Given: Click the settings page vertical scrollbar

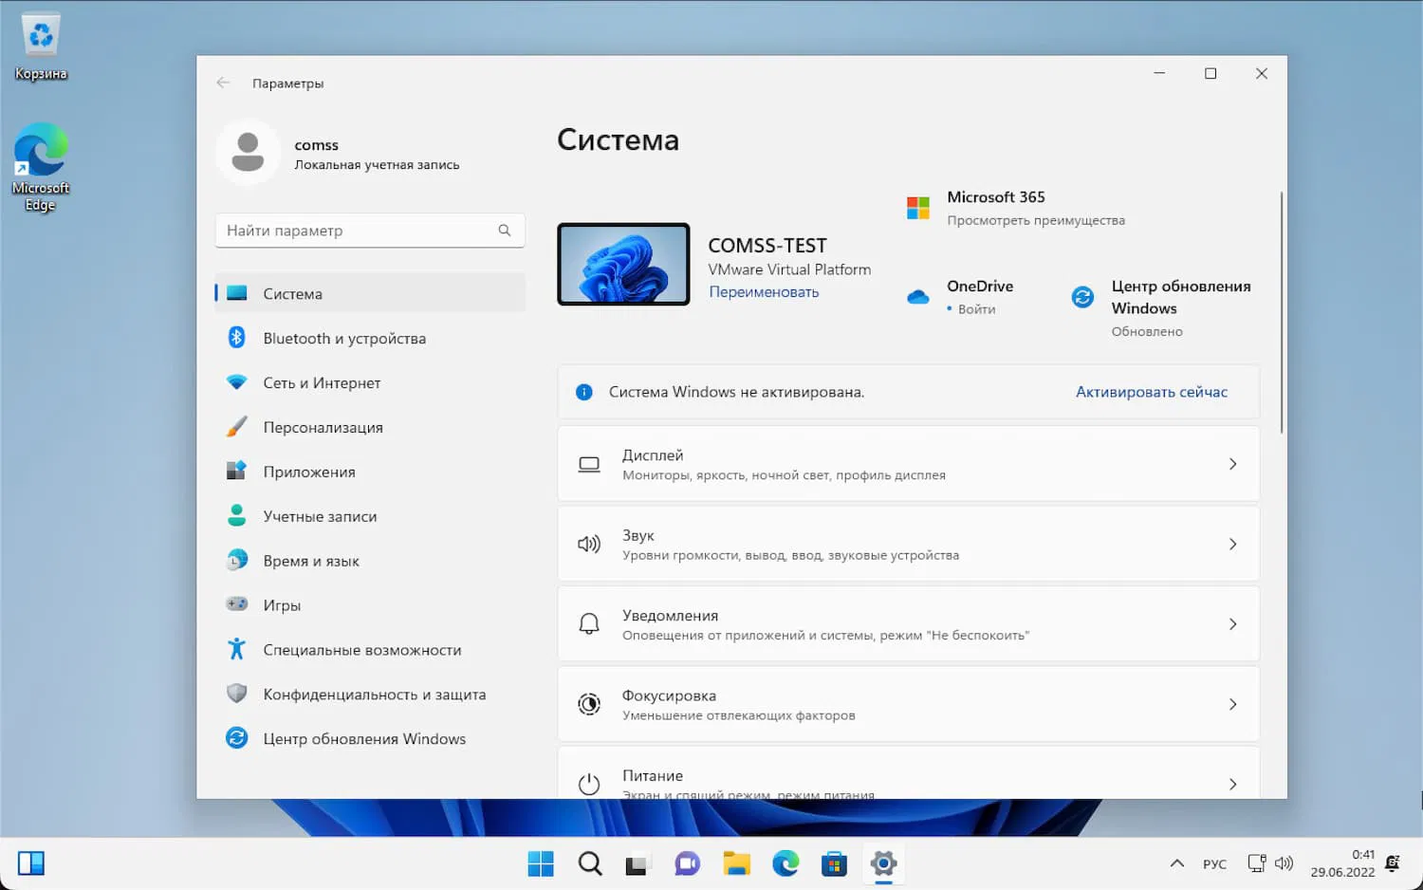Looking at the screenshot, I should (x=1282, y=313).
